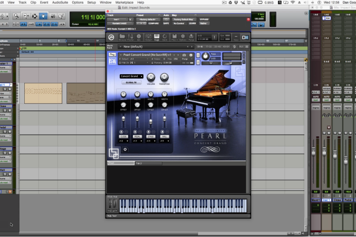The height and width of the screenshot is (237, 356).
Task: Mute the Pearl Concert Grand instrument
Action: pyautogui.click(x=198, y=62)
